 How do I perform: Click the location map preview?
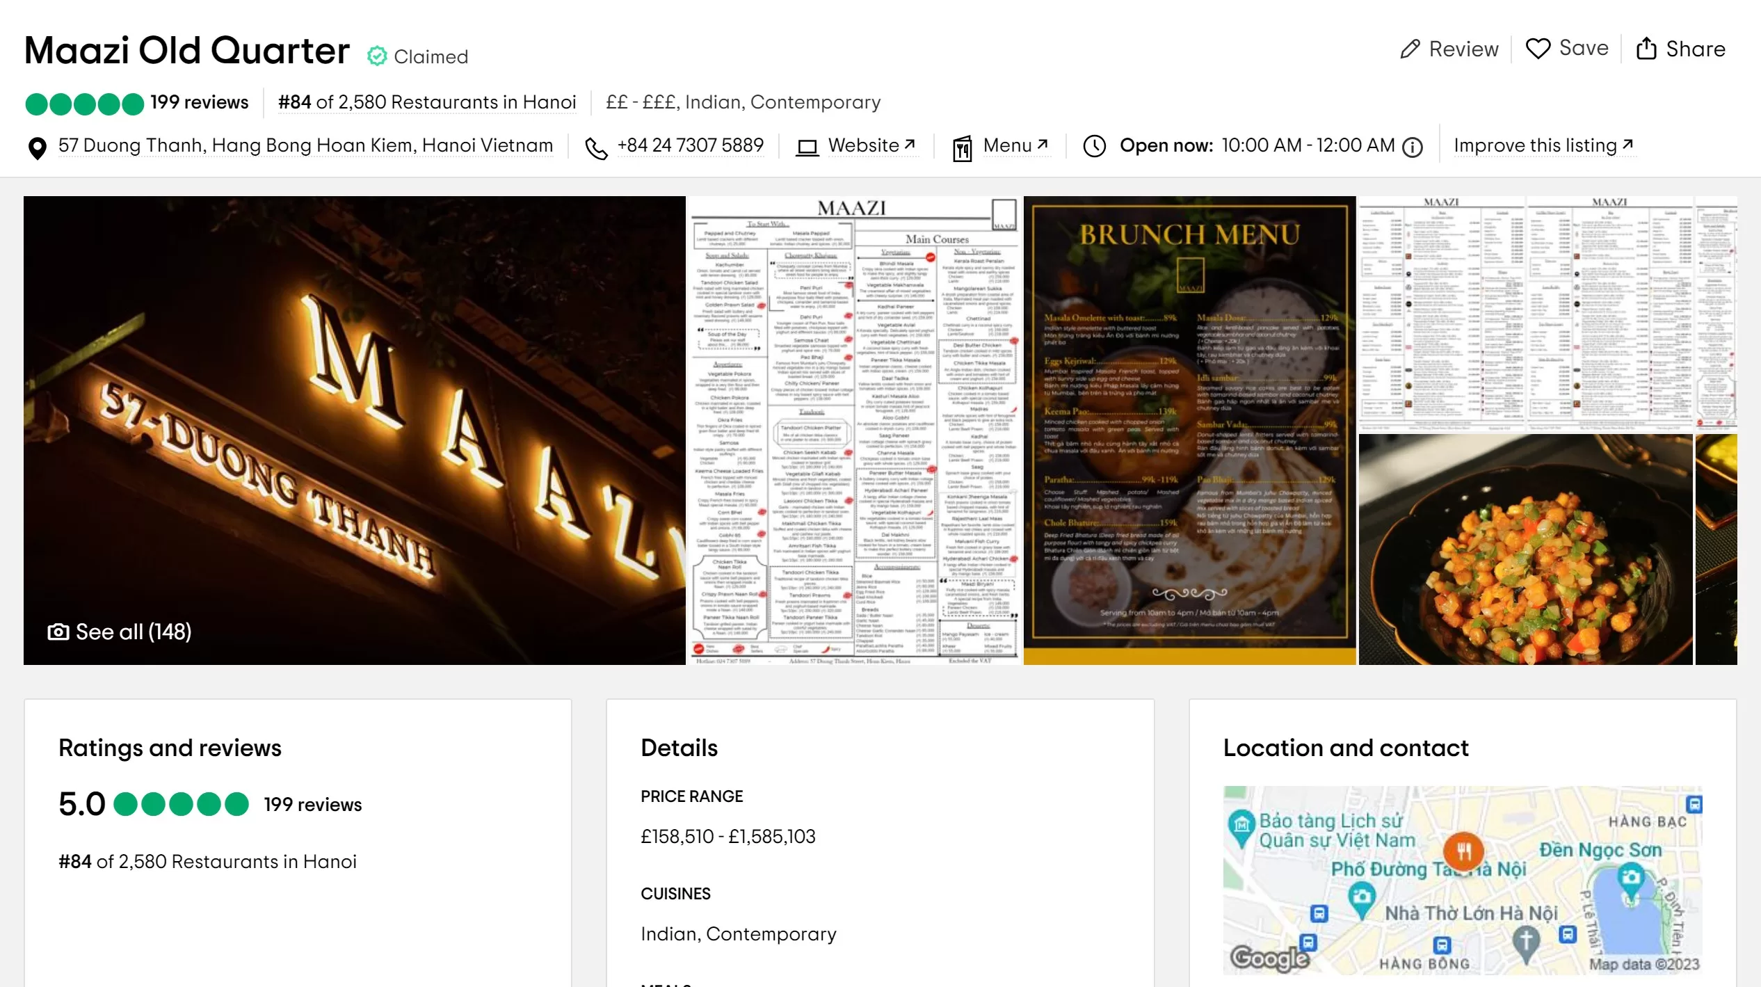pos(1463,880)
